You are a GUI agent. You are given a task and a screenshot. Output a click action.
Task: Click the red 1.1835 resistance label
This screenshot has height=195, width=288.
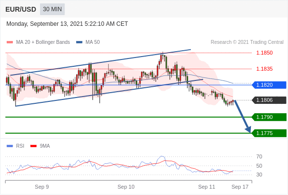[x=265, y=69]
